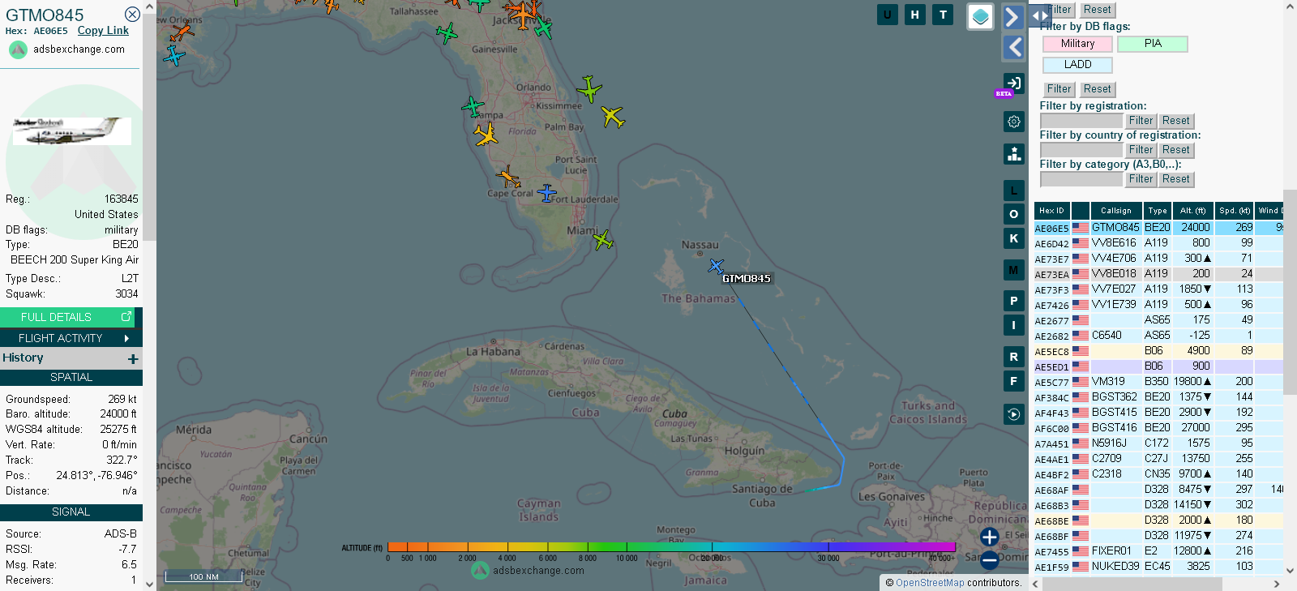Select the blue aircraft icon near Fort Lauderdale

coord(547,193)
